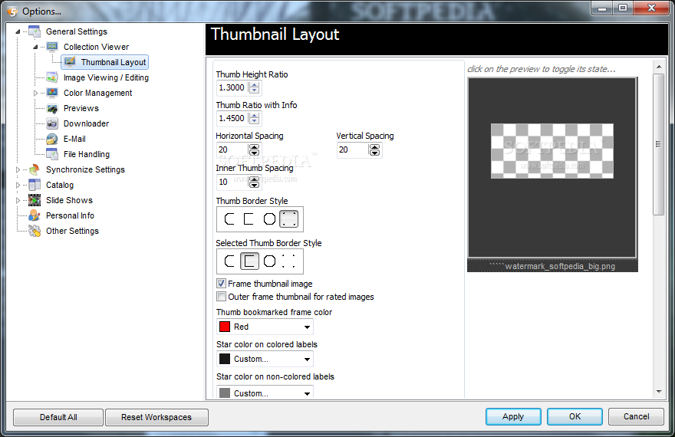Apply the option changes
Viewport: 675px width, 437px height.
click(513, 416)
